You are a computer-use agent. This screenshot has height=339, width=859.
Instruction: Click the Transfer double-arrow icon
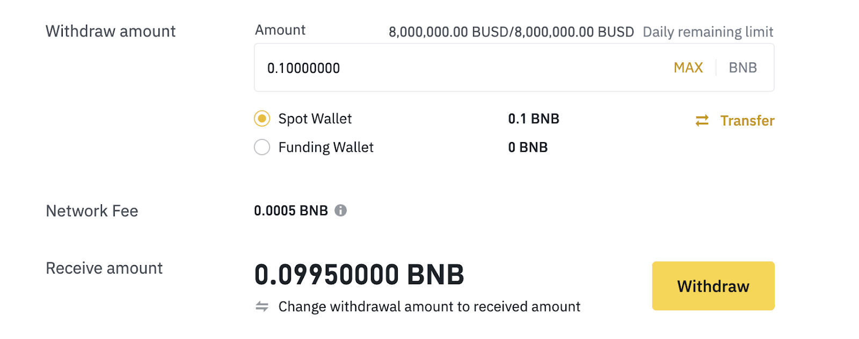pyautogui.click(x=702, y=121)
